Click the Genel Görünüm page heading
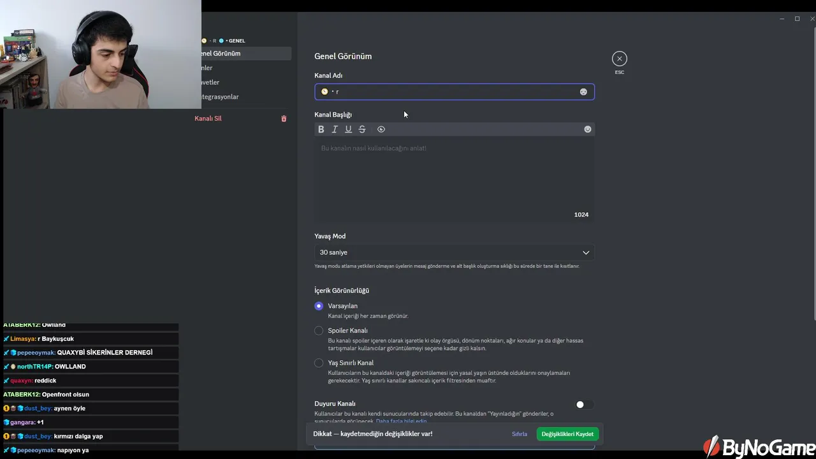The width and height of the screenshot is (816, 459). 343,56
